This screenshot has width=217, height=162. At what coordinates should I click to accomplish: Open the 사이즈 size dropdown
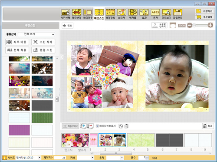pos(28,158)
